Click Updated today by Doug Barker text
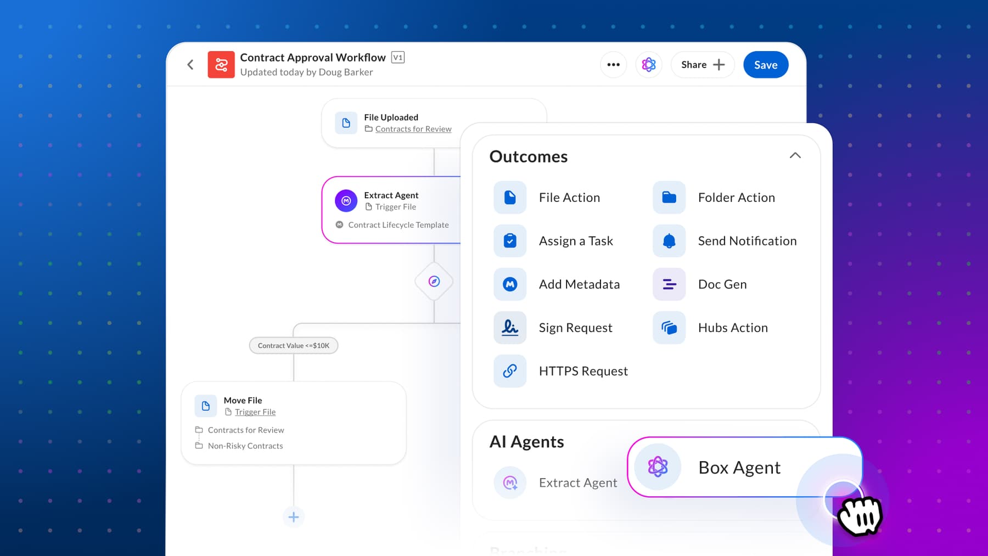This screenshot has width=988, height=556. click(306, 72)
